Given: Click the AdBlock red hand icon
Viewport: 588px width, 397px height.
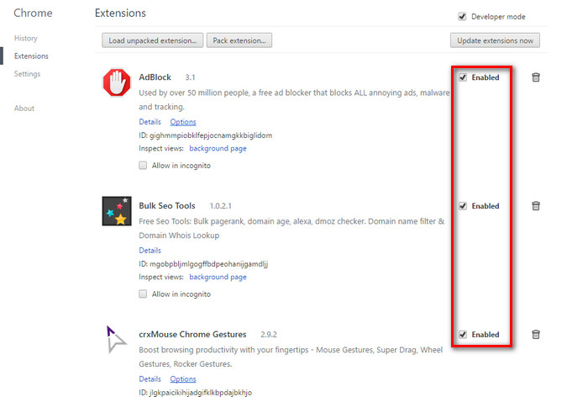Looking at the screenshot, I should (117, 82).
